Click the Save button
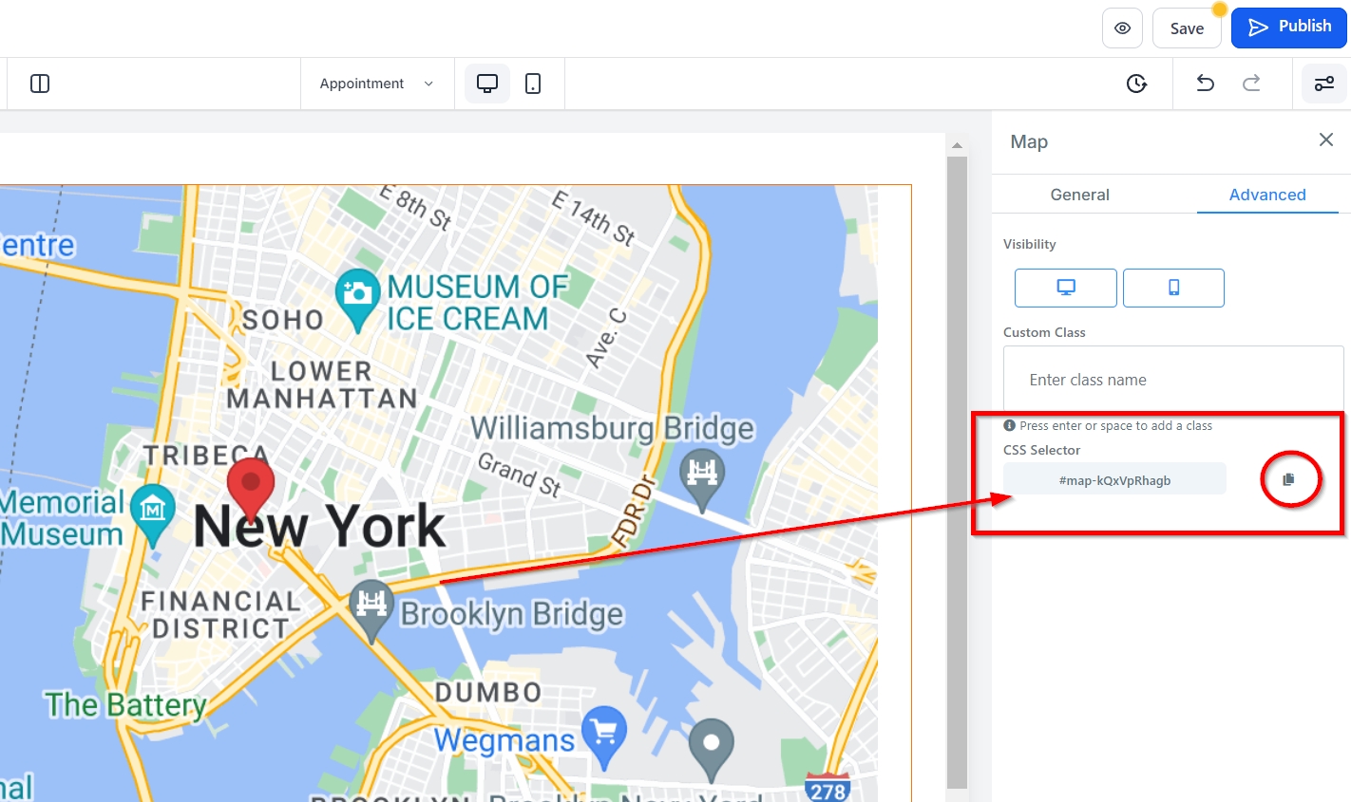Viewport: 1351px width, 802px height. click(1187, 28)
